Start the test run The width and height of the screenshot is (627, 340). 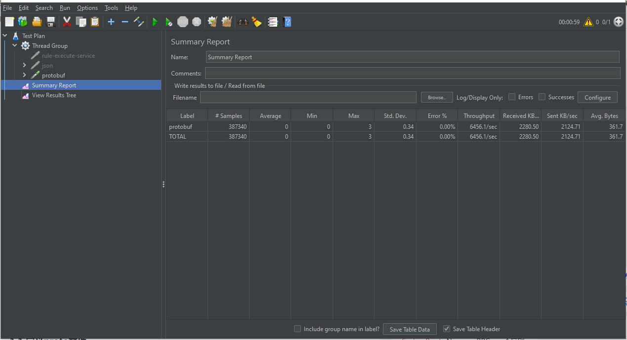[x=155, y=22]
